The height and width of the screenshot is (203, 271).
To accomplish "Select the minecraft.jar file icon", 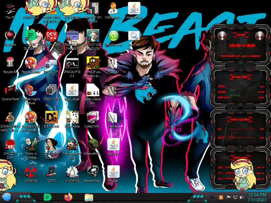I will pos(134,11).
